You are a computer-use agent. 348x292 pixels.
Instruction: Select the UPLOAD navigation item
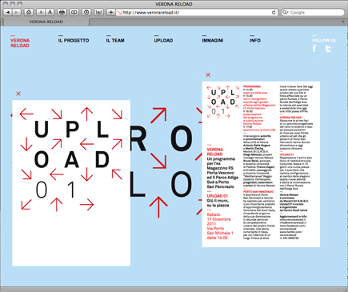tap(163, 41)
